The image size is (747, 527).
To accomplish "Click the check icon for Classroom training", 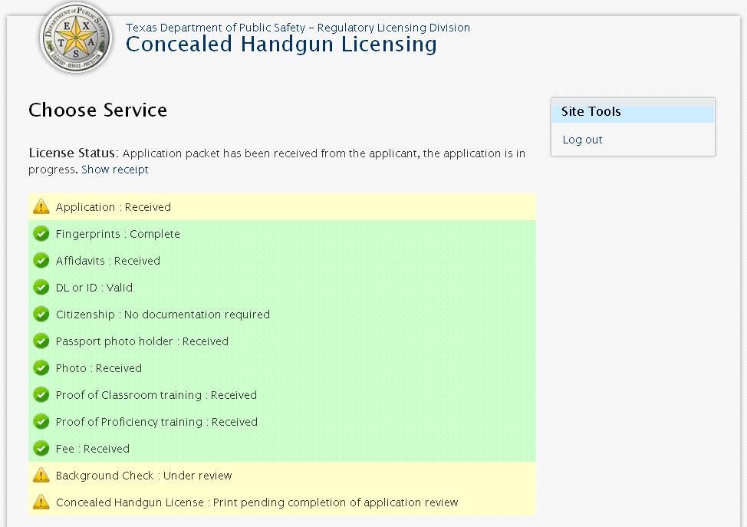I will [x=41, y=395].
